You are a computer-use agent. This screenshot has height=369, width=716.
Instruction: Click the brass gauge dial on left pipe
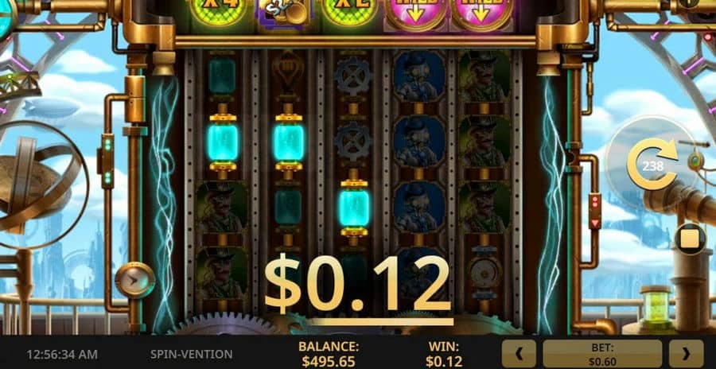point(134,281)
